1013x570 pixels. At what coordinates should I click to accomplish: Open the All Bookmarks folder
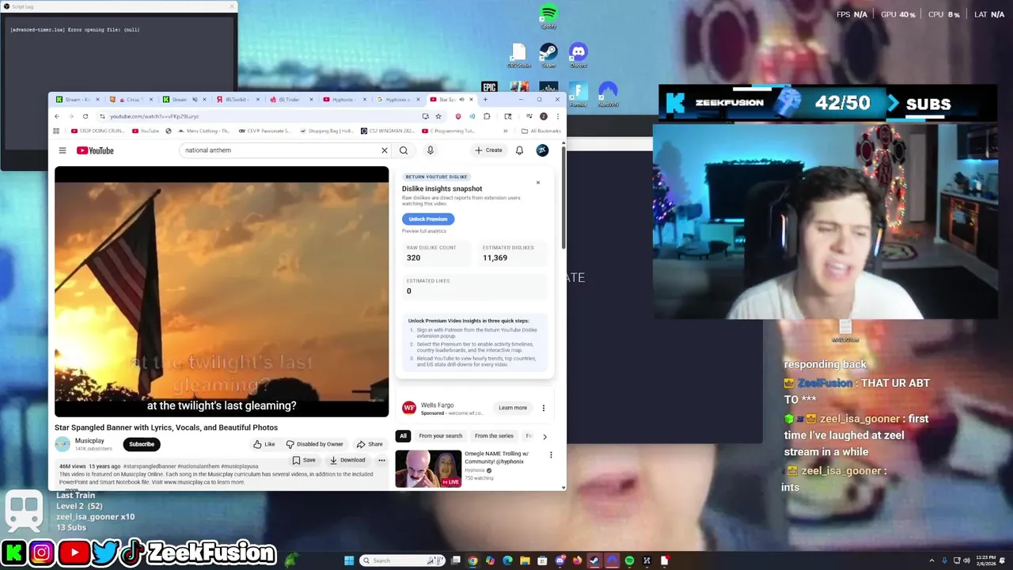(x=541, y=131)
